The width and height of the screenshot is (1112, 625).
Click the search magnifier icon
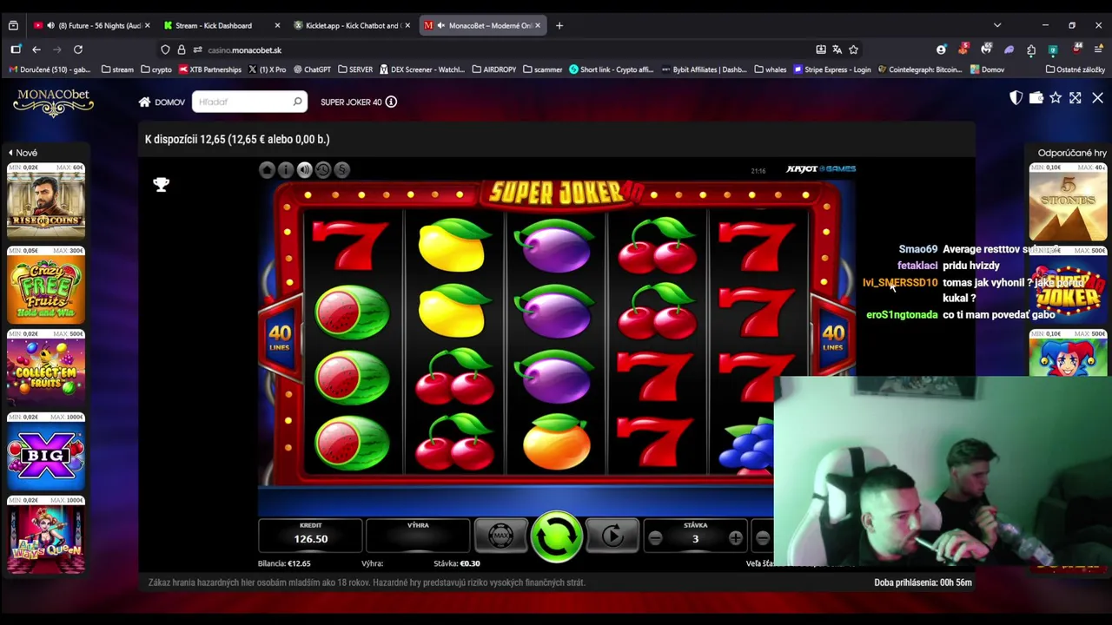pos(297,102)
